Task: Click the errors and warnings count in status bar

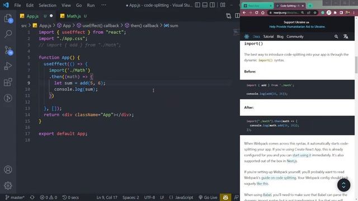Action: point(49,197)
